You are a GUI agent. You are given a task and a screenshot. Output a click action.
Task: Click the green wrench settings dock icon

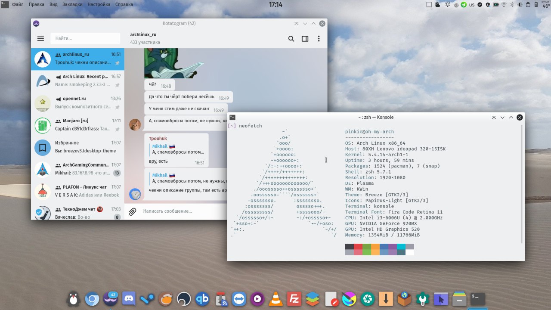423,298
